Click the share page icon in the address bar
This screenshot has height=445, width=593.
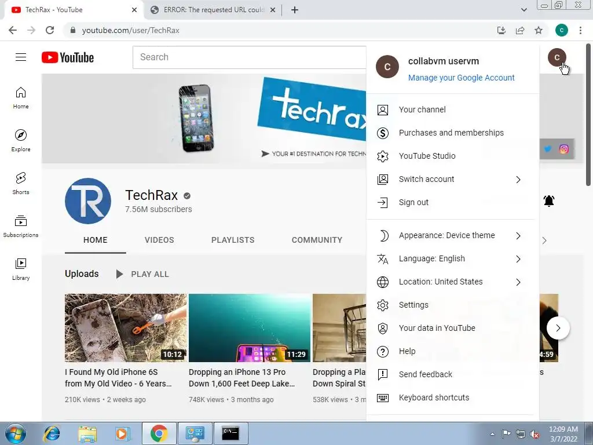520,30
